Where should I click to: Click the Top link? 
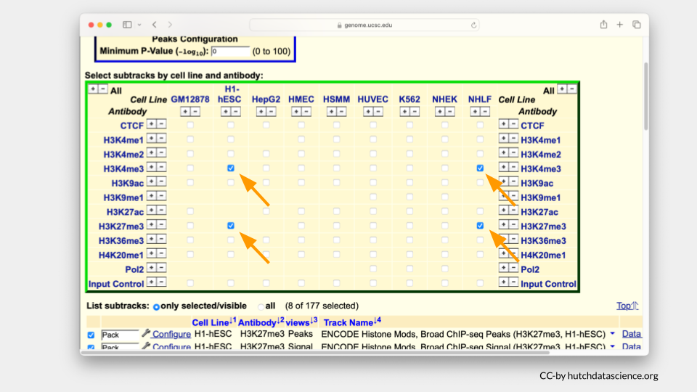(x=627, y=306)
